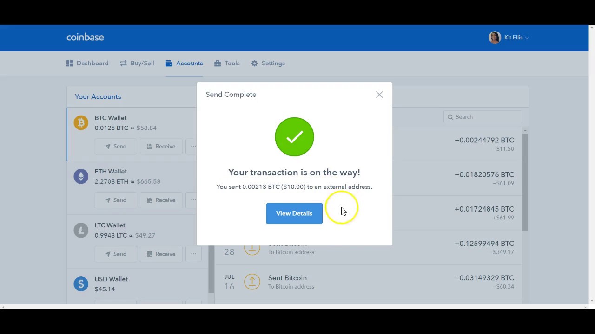The height and width of the screenshot is (334, 595).
Task: Open the Settings tab
Action: tap(268, 63)
